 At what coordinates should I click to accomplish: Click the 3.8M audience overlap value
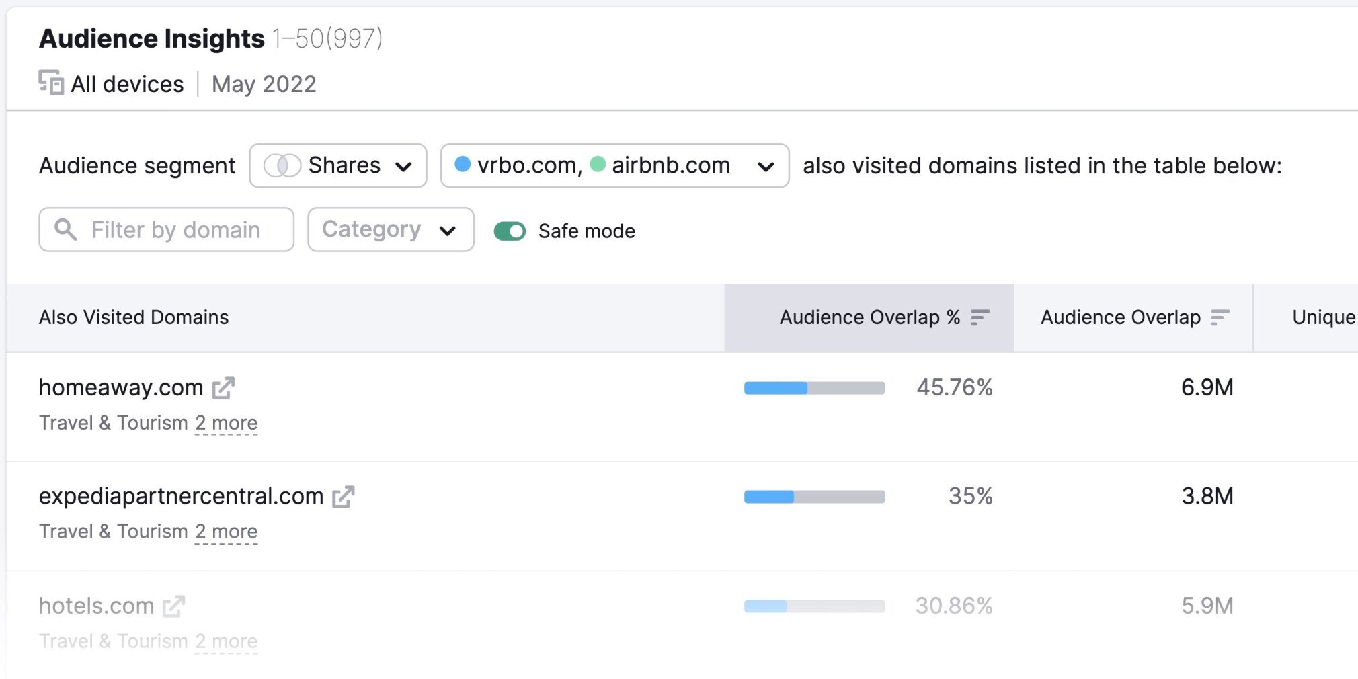tap(1207, 496)
